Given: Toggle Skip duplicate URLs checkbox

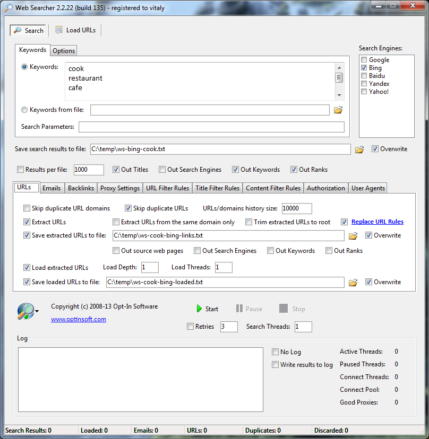Looking at the screenshot, I should click(128, 208).
